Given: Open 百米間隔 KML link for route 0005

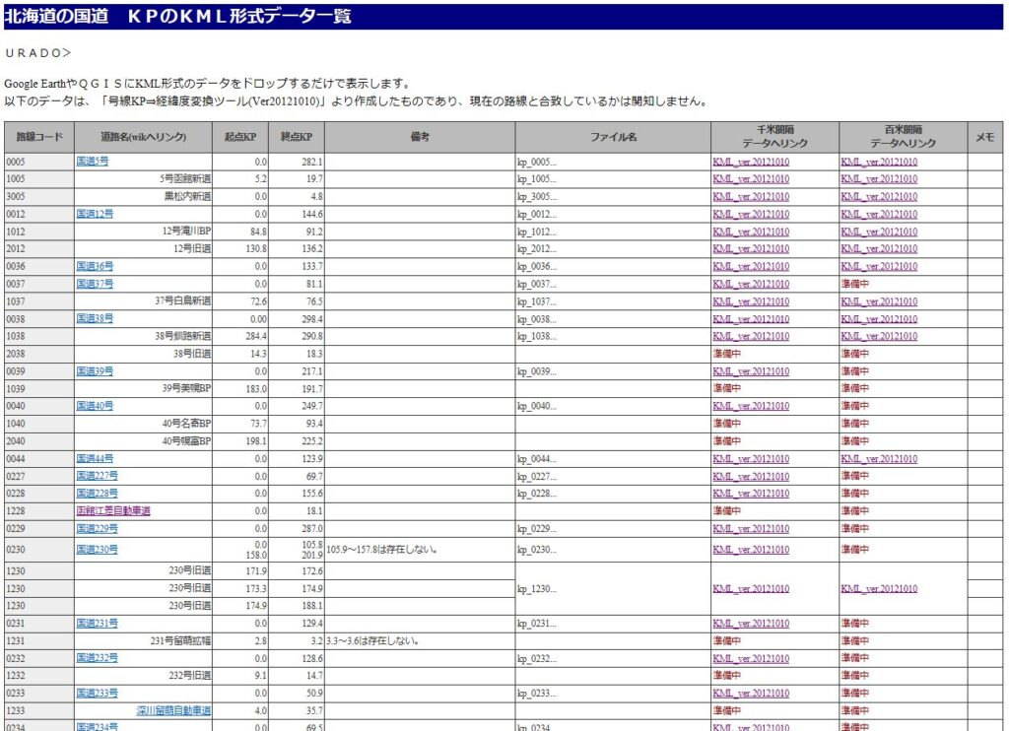Looking at the screenshot, I should click(879, 162).
